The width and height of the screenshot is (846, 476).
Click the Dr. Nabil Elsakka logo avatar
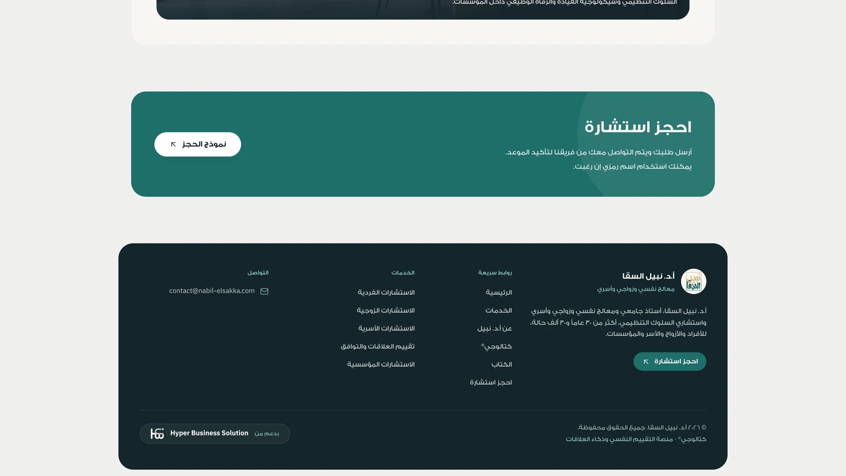[694, 281]
